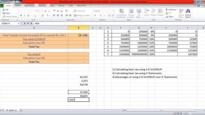The width and height of the screenshot is (205, 115).
Task: Click the insert worksheet icon beside the sheet tab
Action: point(21,110)
